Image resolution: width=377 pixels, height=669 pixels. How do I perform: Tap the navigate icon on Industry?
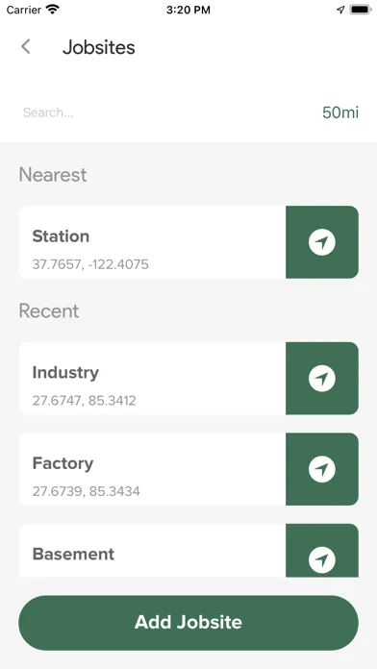(x=322, y=378)
